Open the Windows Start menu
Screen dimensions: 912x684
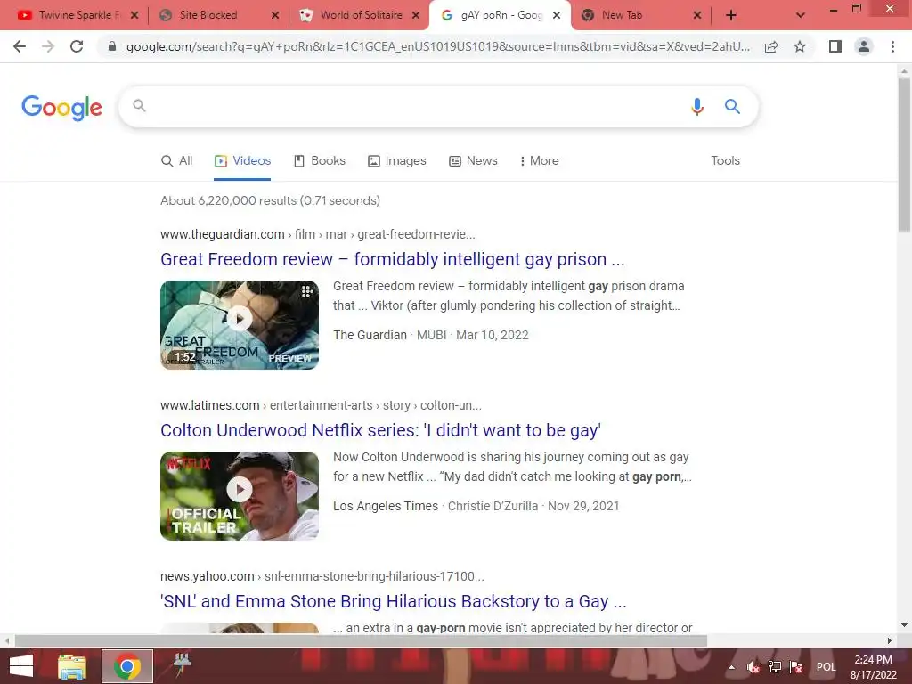click(21, 666)
